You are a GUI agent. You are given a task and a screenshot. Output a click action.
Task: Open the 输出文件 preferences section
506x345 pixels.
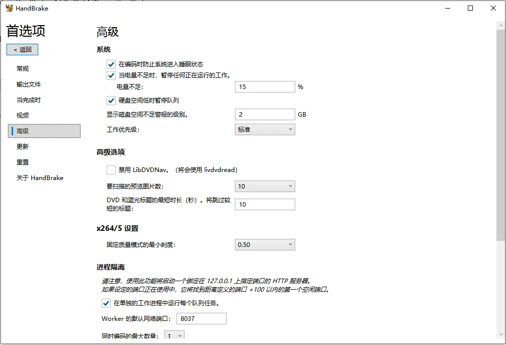click(29, 84)
